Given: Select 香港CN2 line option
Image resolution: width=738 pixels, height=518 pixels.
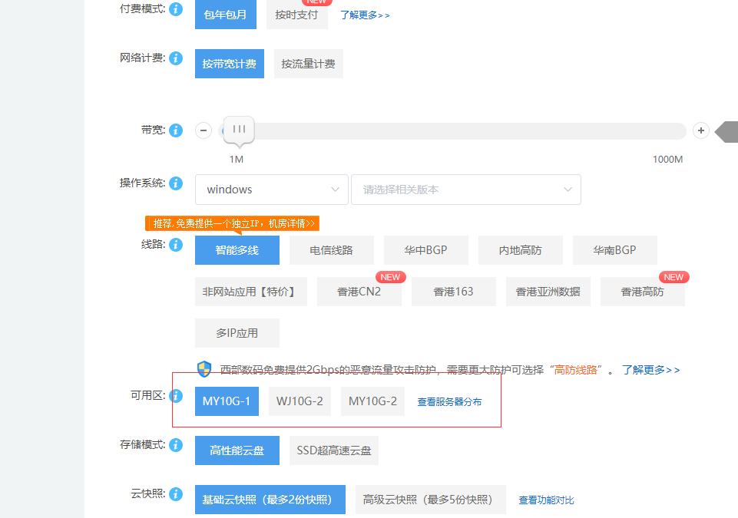Looking at the screenshot, I should (359, 292).
